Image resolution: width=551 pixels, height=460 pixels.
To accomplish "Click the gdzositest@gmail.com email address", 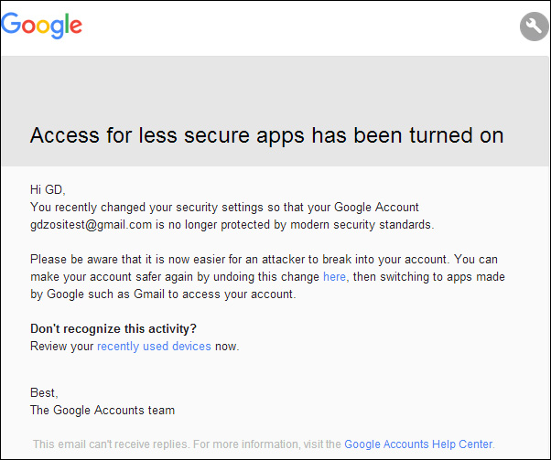I will tap(91, 224).
